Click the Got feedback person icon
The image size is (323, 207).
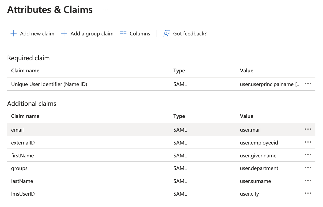[x=167, y=34]
